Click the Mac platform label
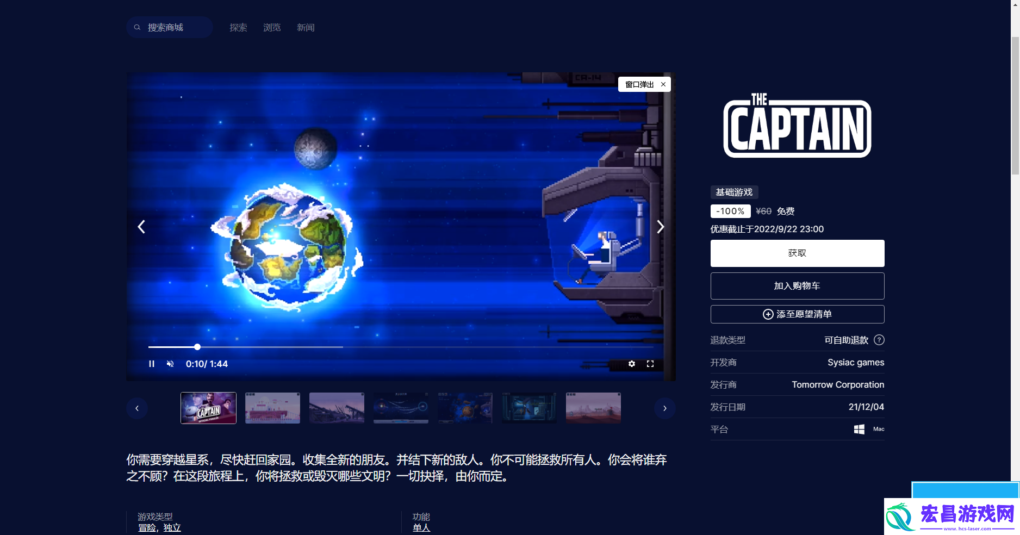1020x535 pixels. point(879,429)
